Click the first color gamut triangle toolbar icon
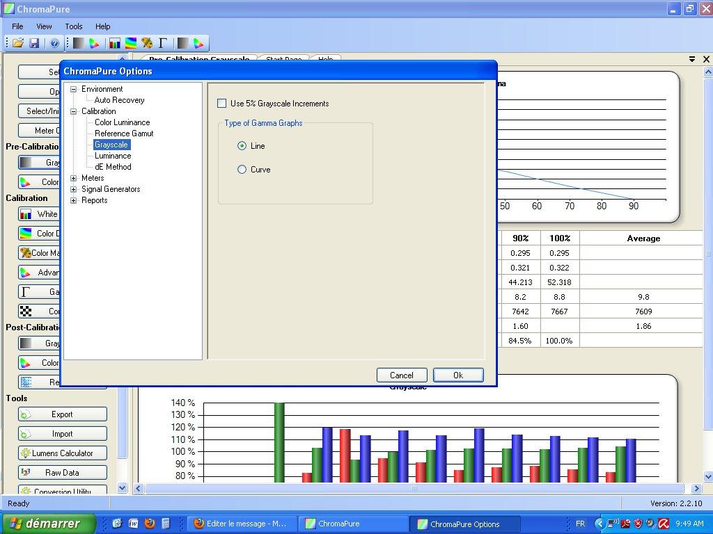Screen dimensions: 713x534 click(94, 43)
